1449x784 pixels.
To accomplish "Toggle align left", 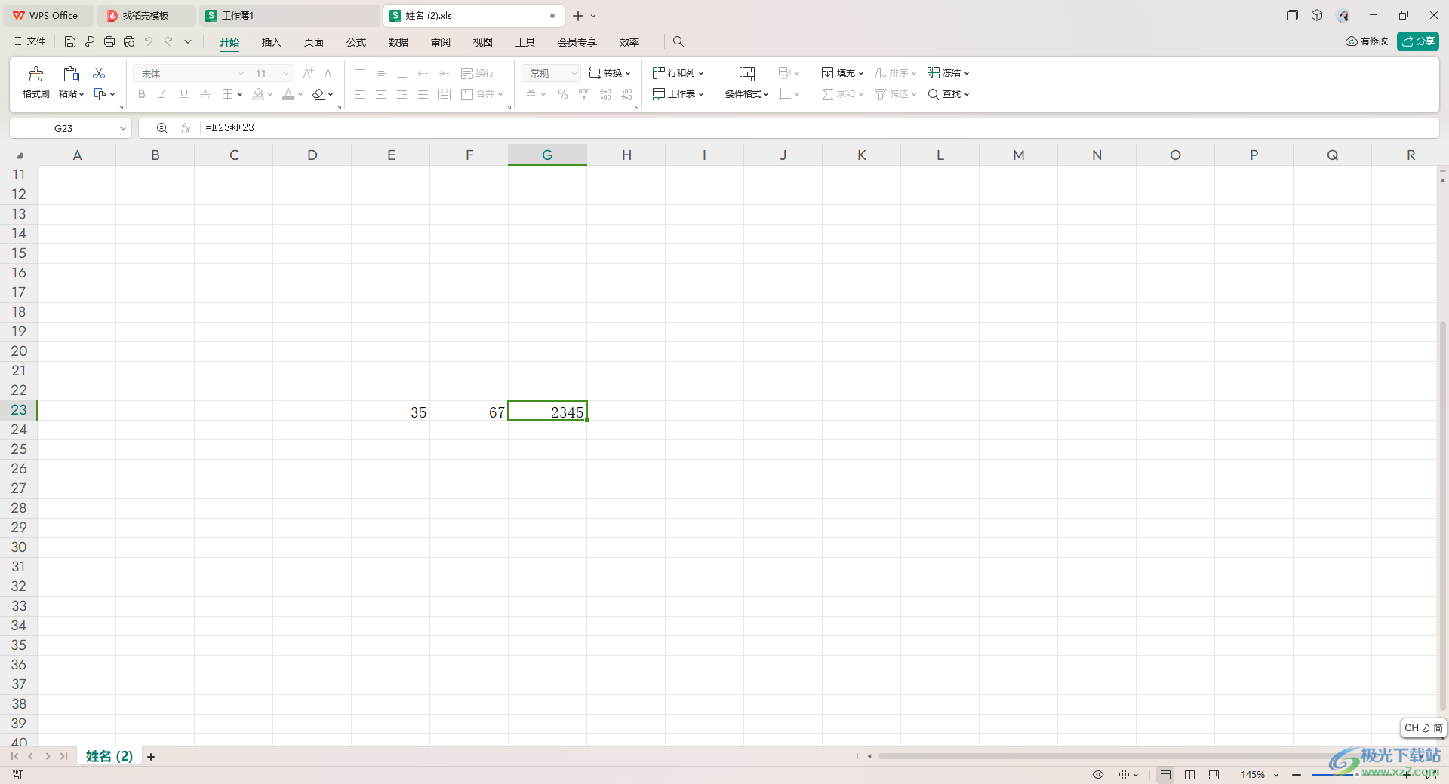I will point(360,94).
